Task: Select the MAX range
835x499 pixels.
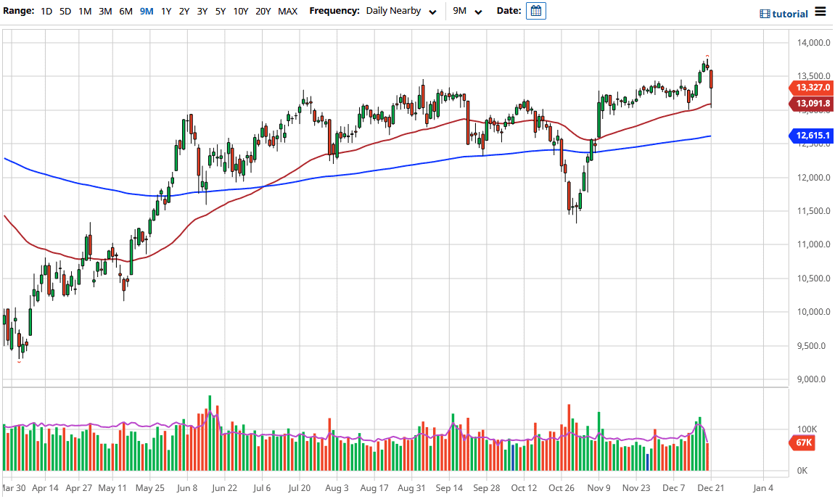Action: pyautogui.click(x=287, y=12)
